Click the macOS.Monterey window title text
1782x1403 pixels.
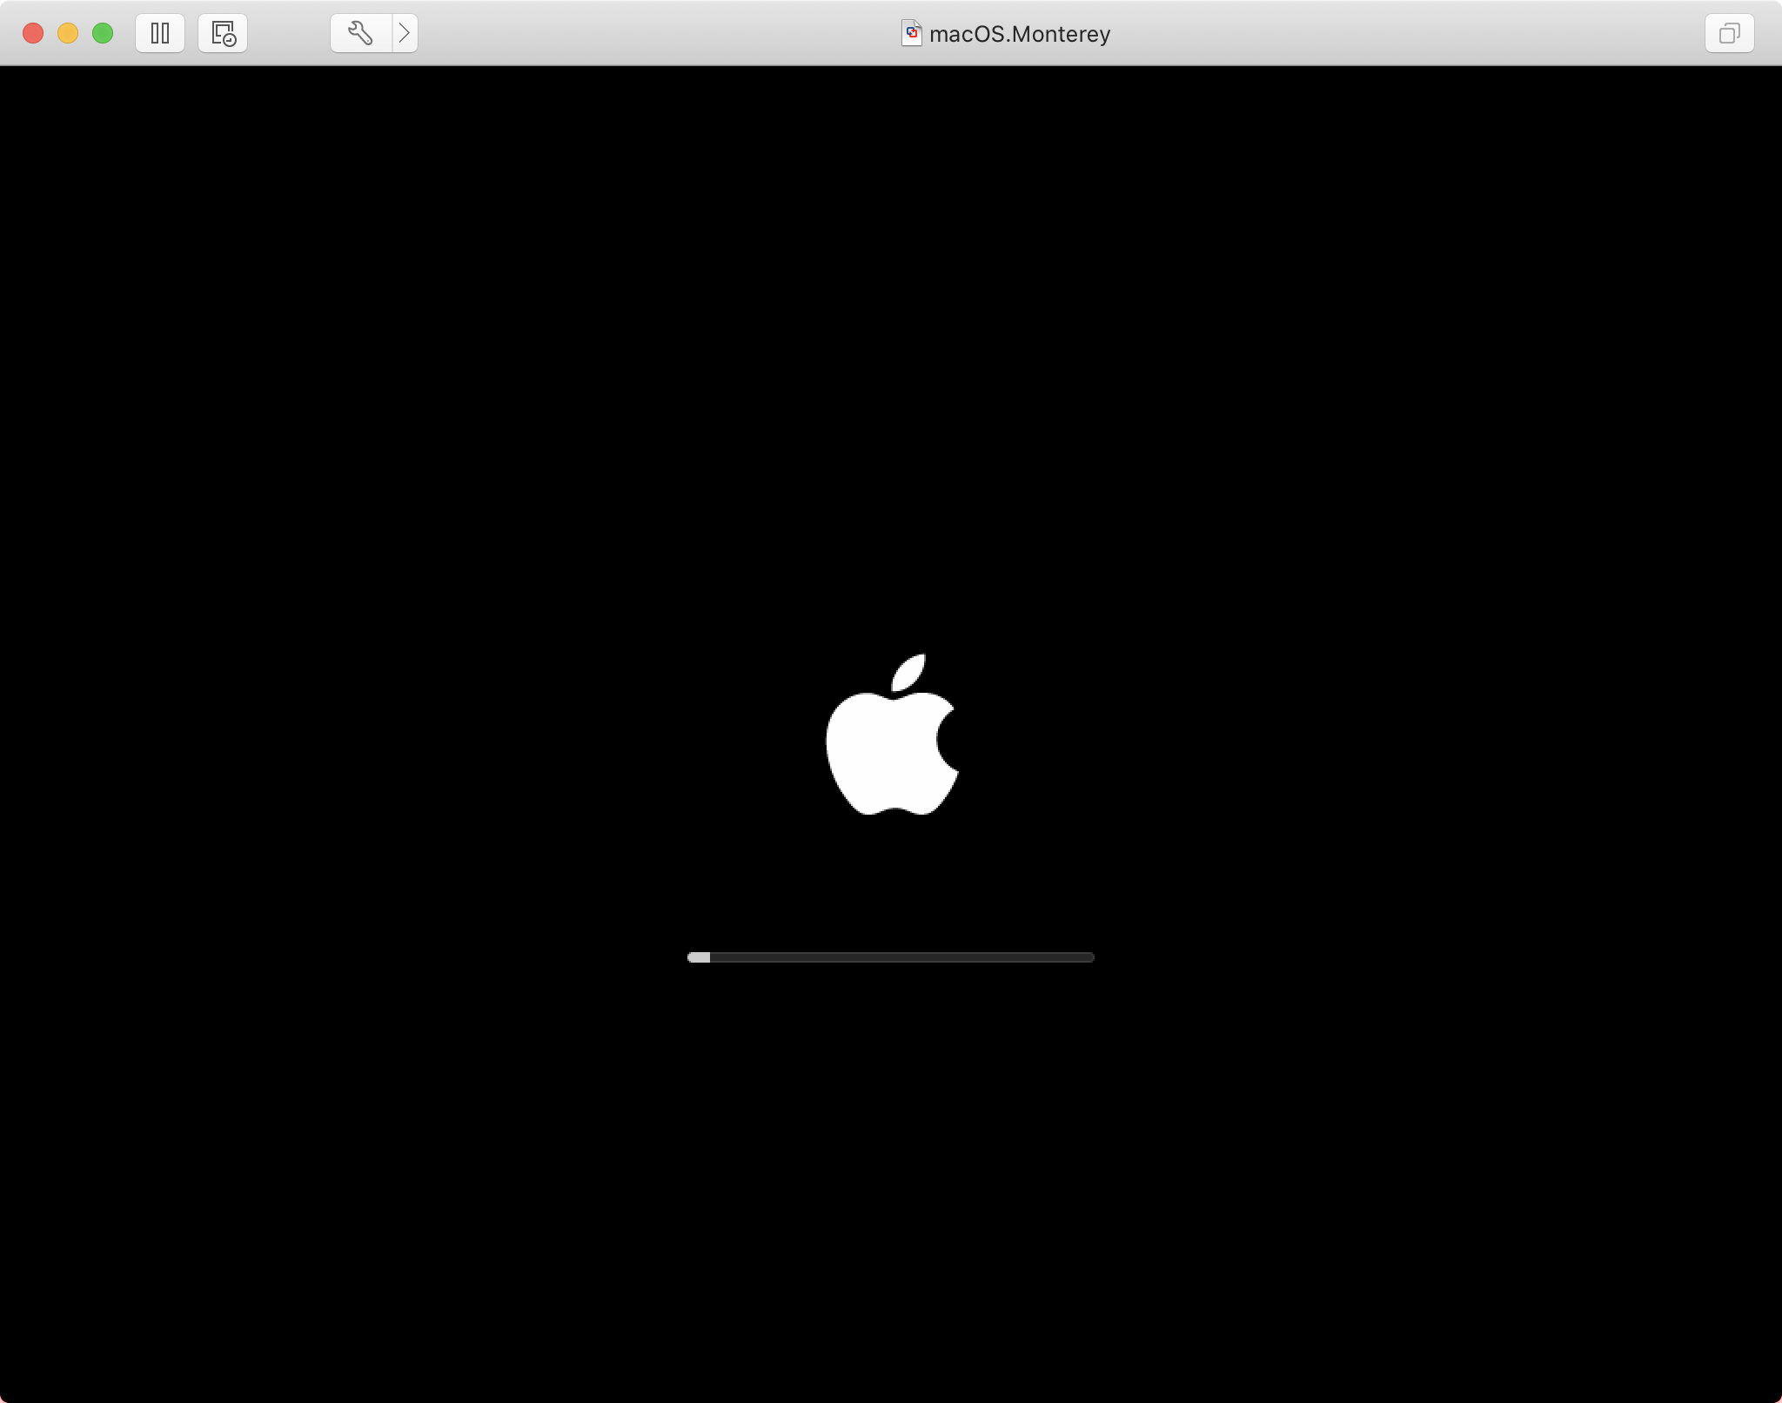click(1020, 34)
